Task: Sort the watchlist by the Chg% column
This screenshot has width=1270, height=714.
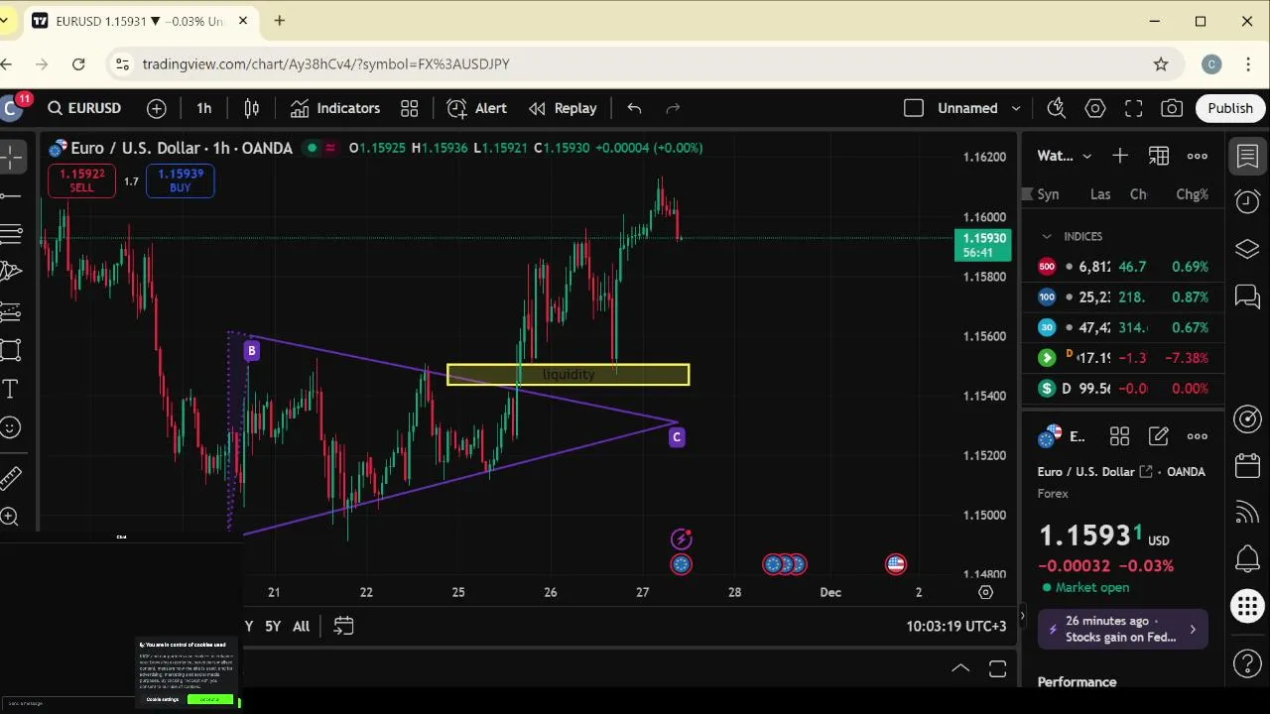Action: [1192, 194]
